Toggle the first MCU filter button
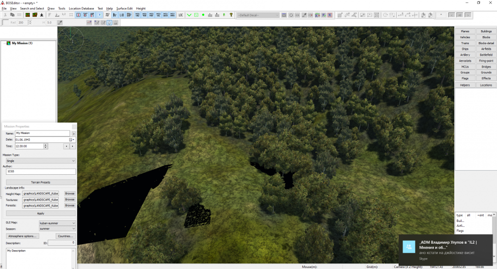Viewport: 497px width, 269px height. [x=137, y=15]
